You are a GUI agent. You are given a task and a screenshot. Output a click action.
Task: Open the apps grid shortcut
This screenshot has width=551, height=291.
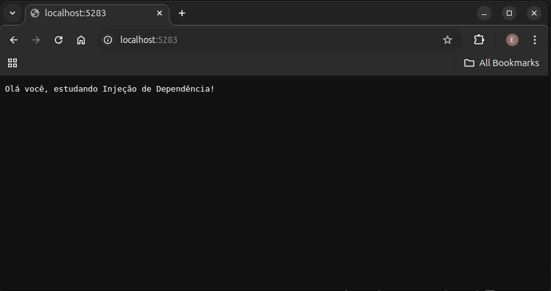pyautogui.click(x=12, y=63)
